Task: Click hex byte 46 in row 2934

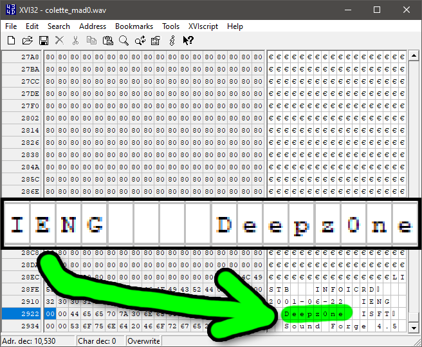Action: point(148,326)
